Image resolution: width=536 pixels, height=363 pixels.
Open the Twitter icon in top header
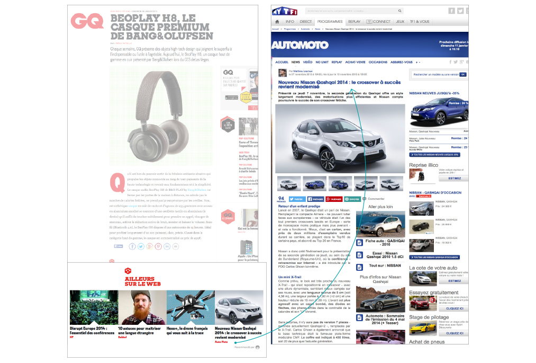(460, 11)
